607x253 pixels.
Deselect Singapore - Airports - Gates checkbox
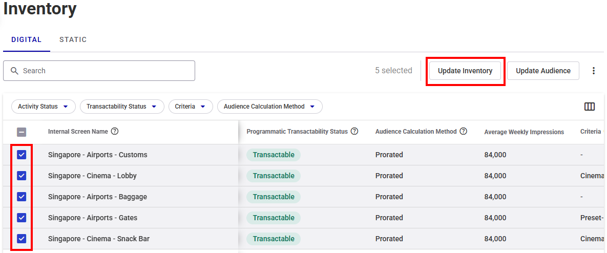pyautogui.click(x=22, y=218)
